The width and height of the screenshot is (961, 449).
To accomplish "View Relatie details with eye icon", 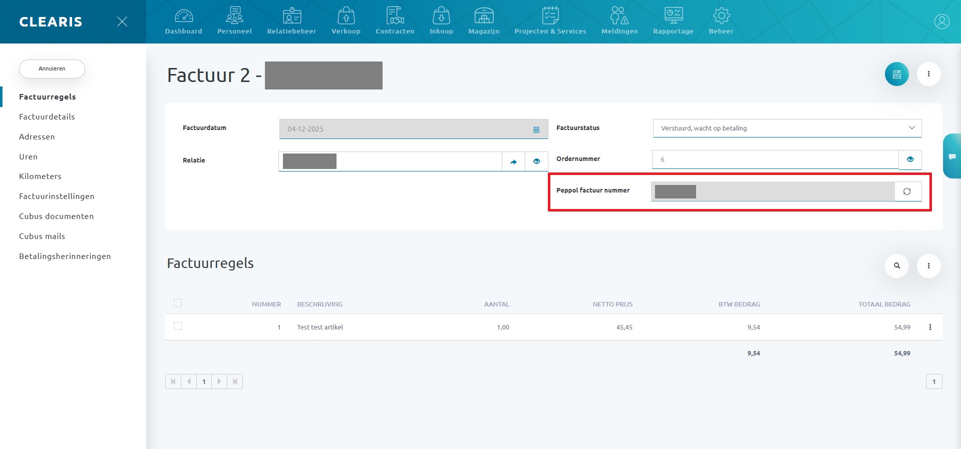I will (x=536, y=161).
